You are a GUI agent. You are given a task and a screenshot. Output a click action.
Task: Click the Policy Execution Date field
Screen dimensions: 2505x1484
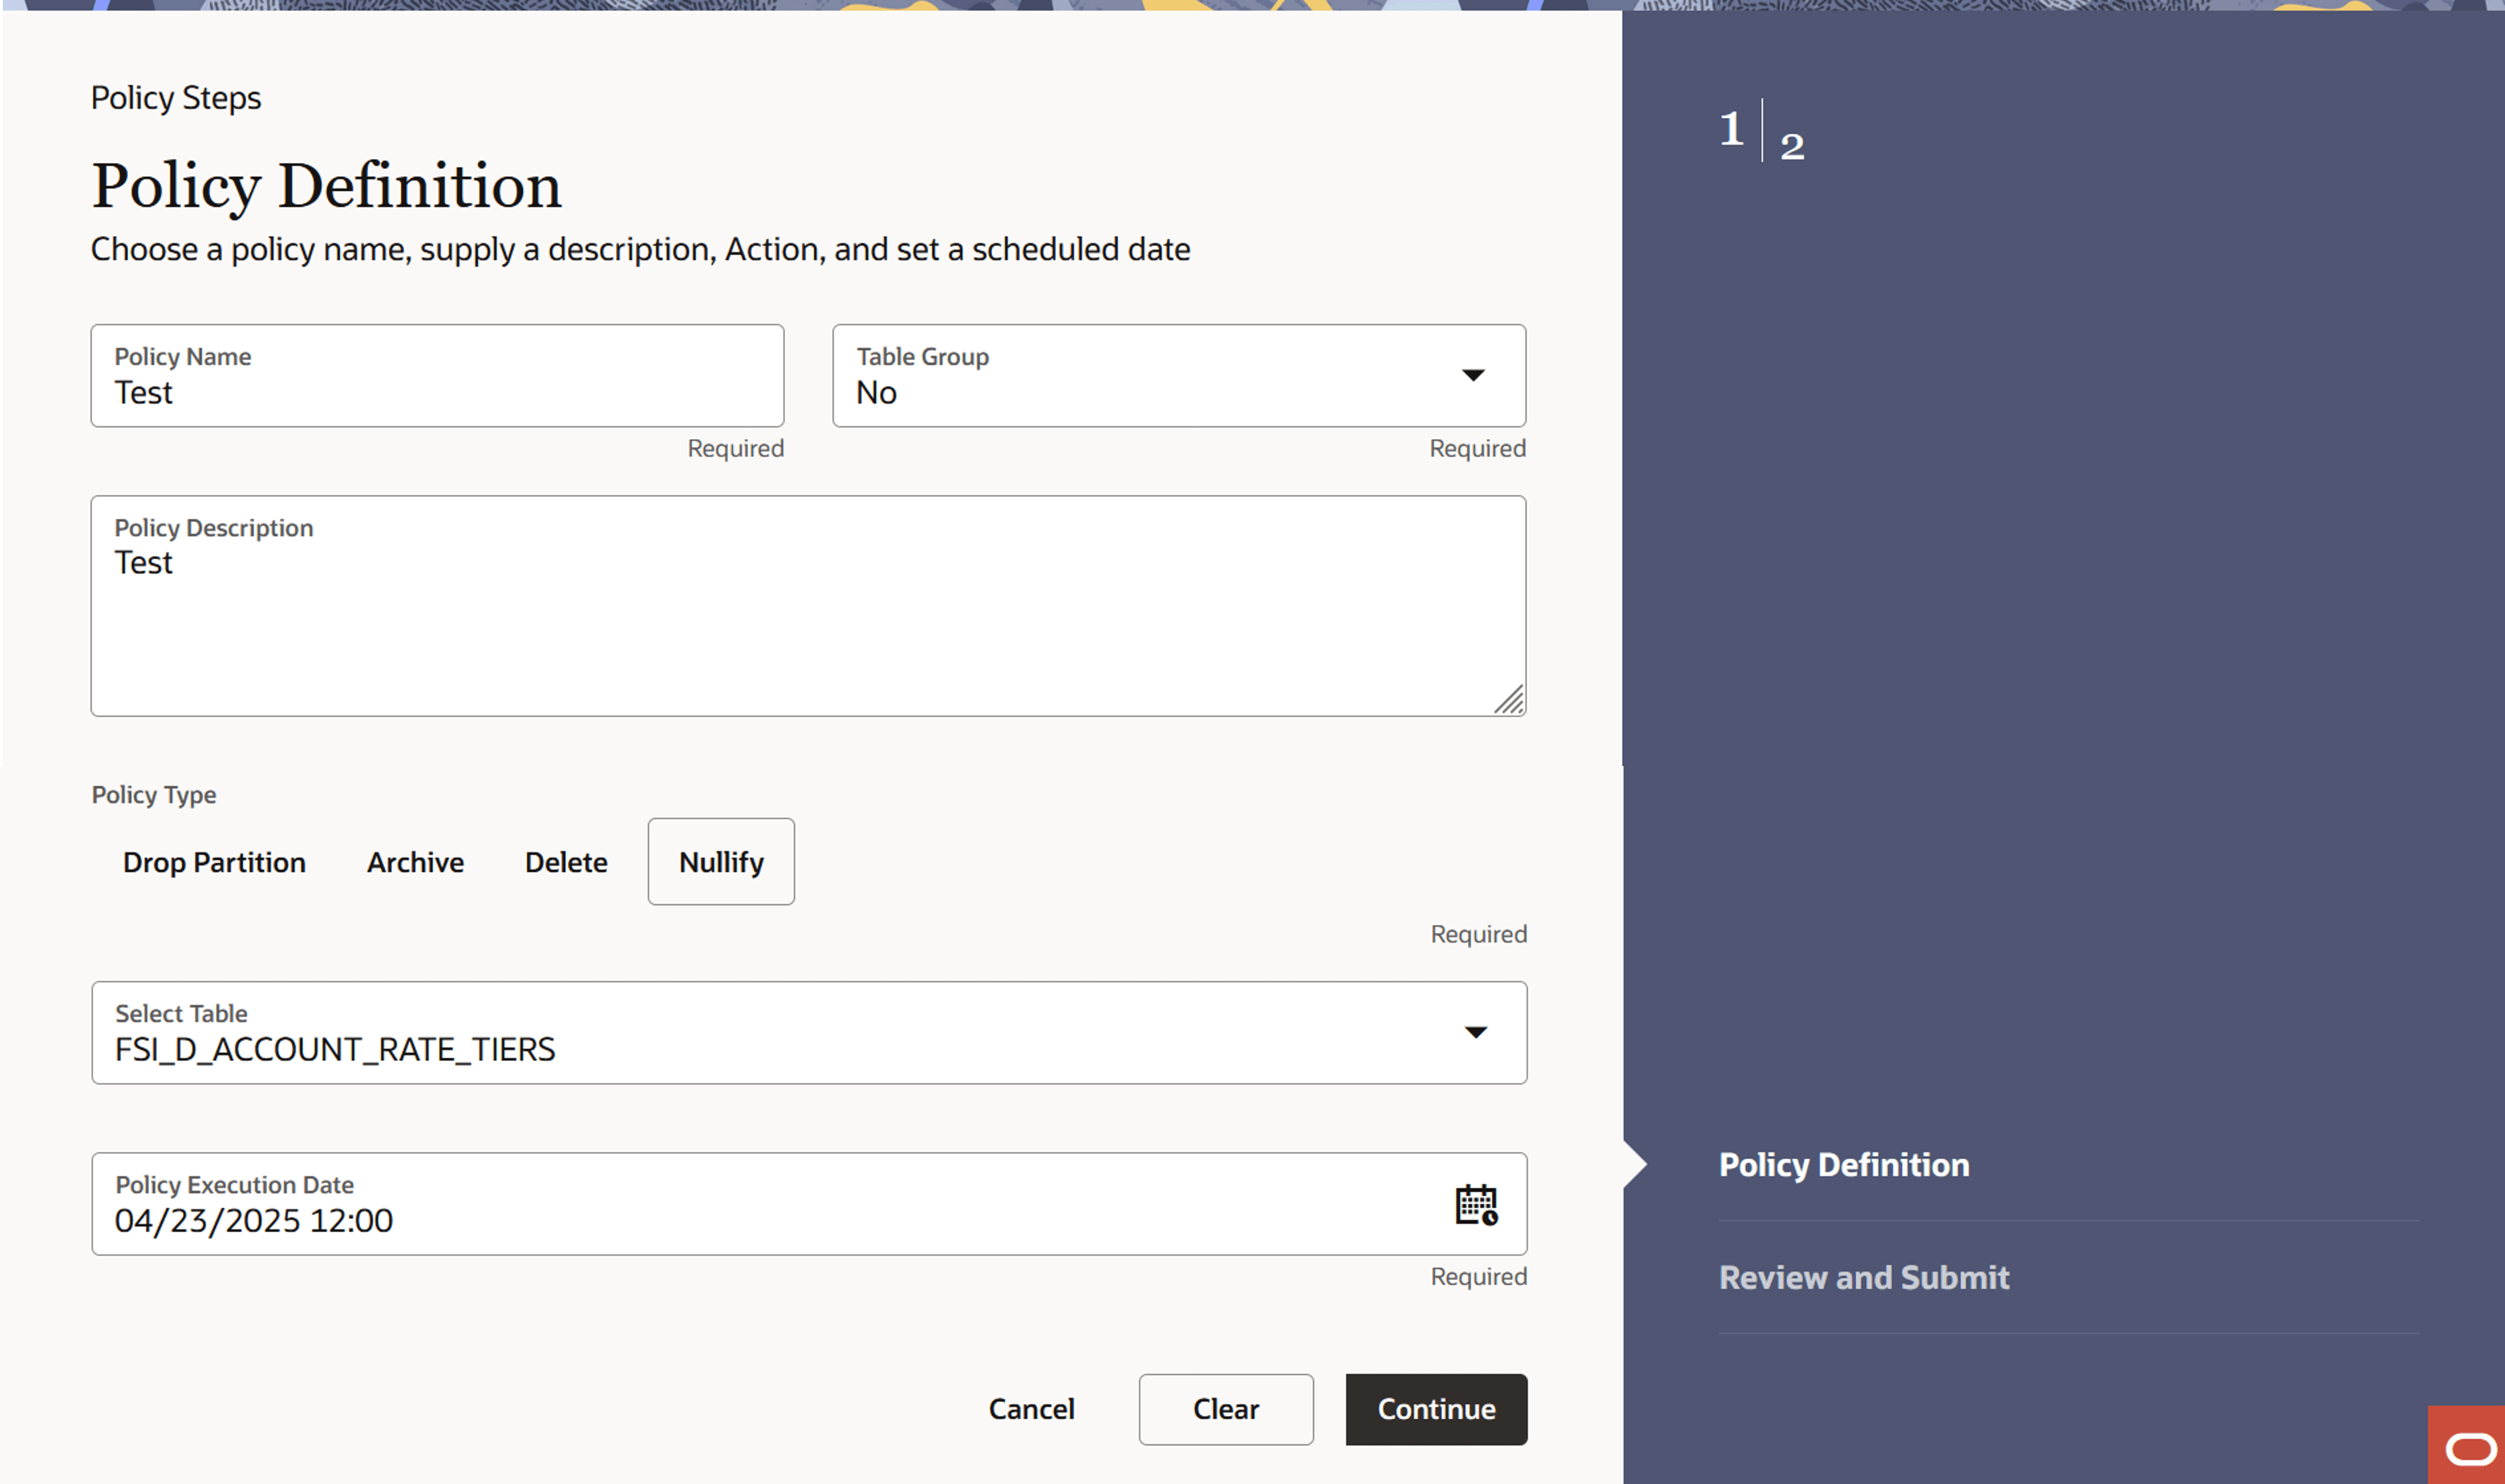click(x=700, y=1220)
